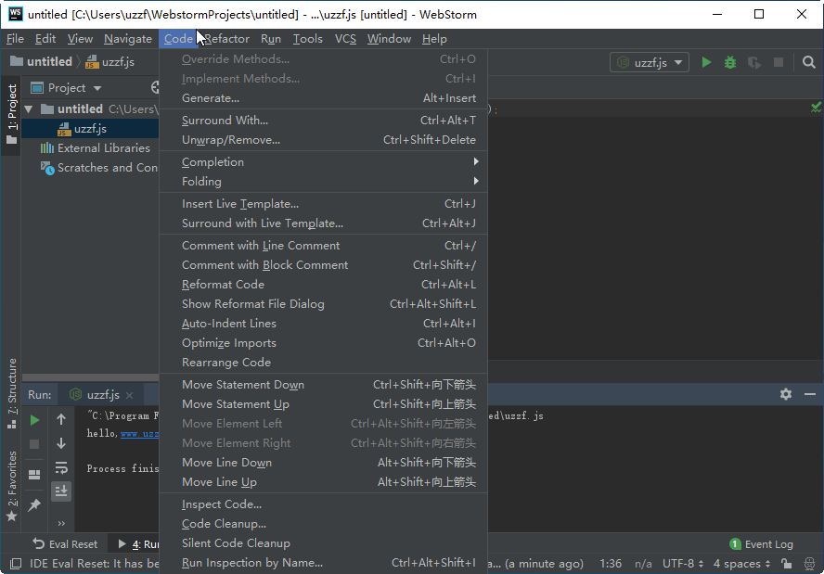Rerun uzzf.js in Run panel
This screenshot has width=824, height=574.
(34, 419)
